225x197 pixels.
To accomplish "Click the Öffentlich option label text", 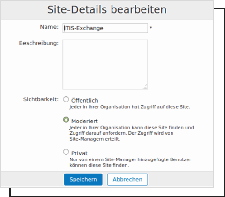I will tap(85, 100).
